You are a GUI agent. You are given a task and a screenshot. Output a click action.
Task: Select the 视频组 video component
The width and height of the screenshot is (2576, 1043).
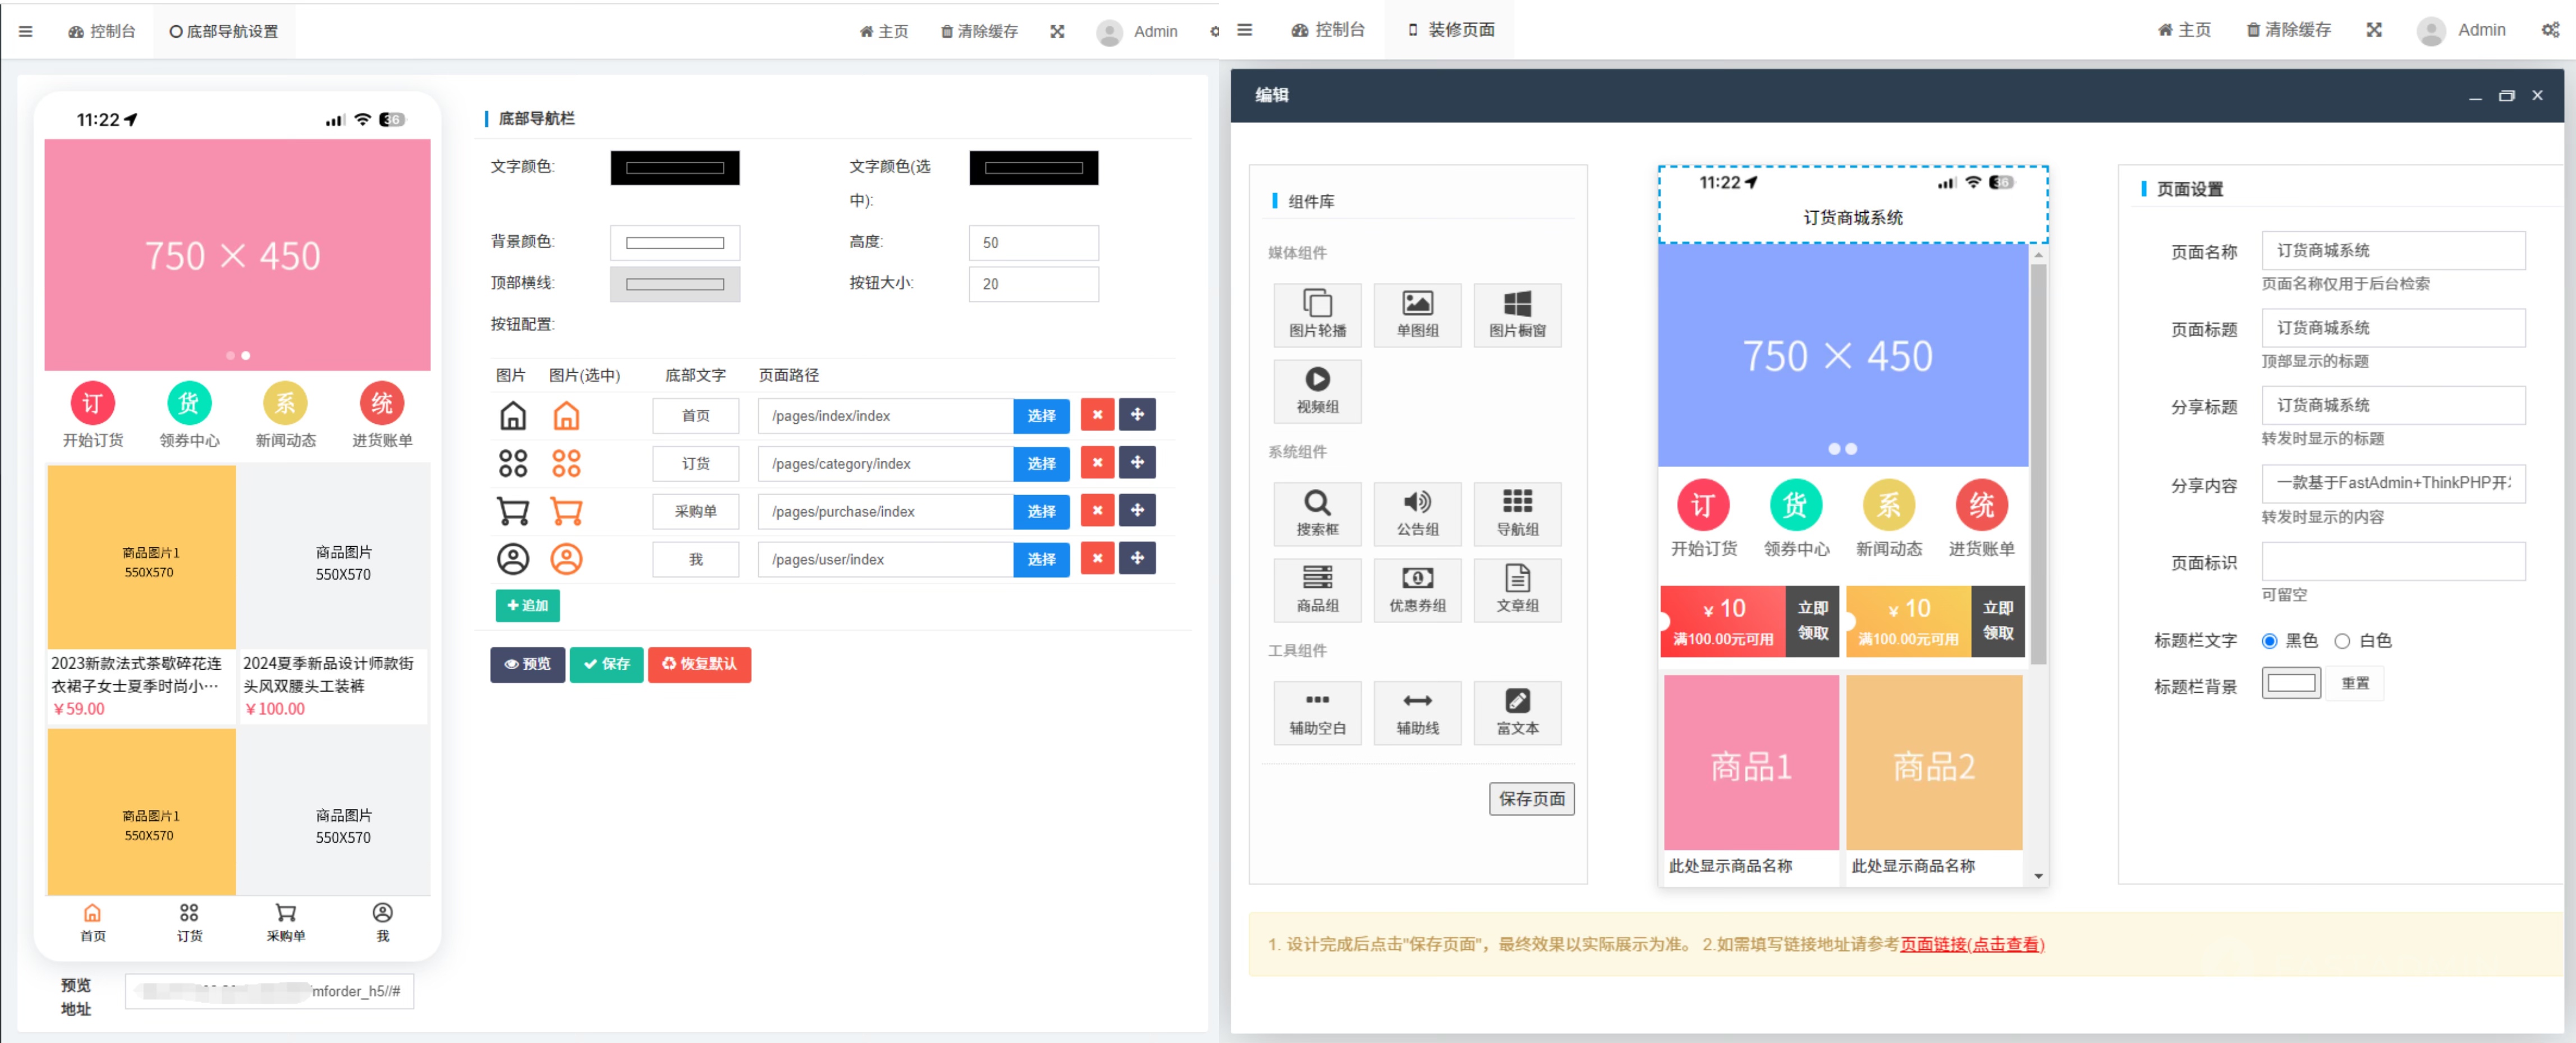(x=1317, y=391)
